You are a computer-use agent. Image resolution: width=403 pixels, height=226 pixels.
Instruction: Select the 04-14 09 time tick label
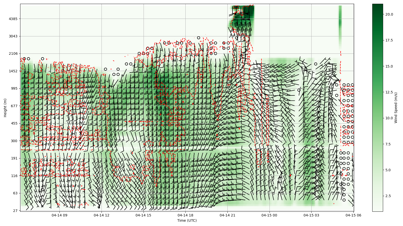[60, 215]
